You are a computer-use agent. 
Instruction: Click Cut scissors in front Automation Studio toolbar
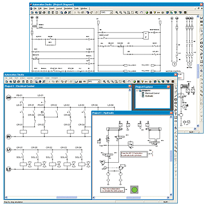click(50, 81)
